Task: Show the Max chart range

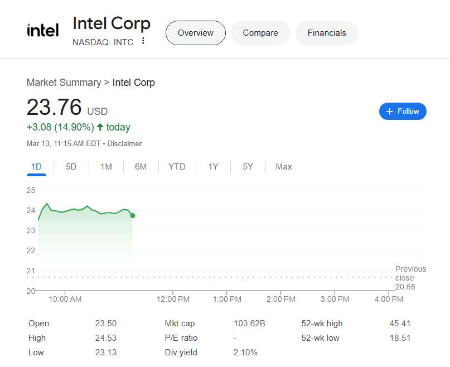Action: pyautogui.click(x=283, y=167)
